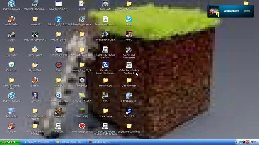Select the Minecraft-Playlist (Nacht) folder
The height and width of the screenshot is (145, 259).
click(x=35, y=111)
